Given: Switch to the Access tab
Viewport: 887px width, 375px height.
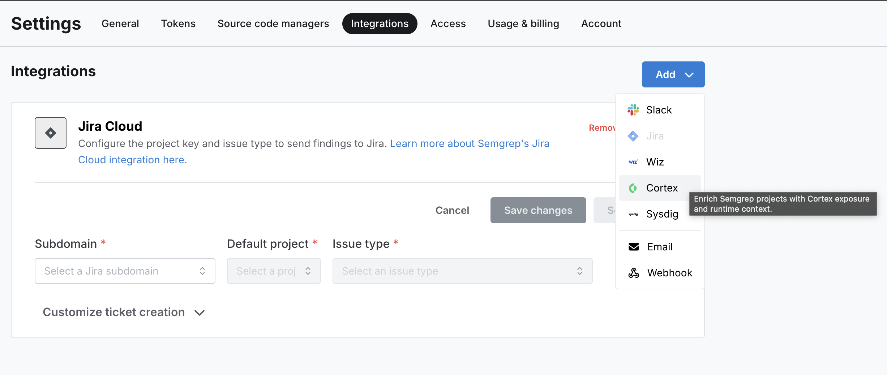Looking at the screenshot, I should point(448,23).
